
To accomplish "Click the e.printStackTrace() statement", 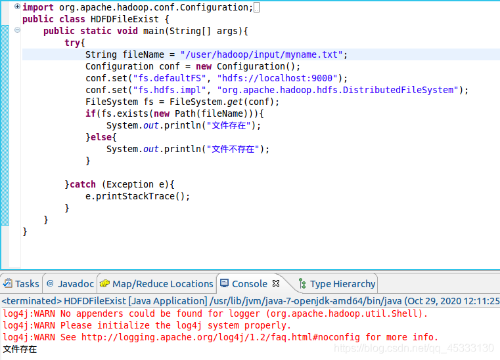I will [137, 196].
